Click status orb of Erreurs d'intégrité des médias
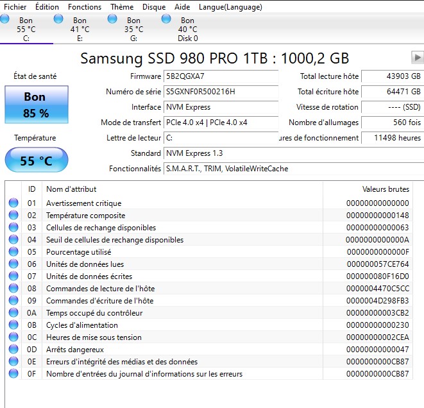The width and height of the screenshot is (424, 408). (x=13, y=361)
